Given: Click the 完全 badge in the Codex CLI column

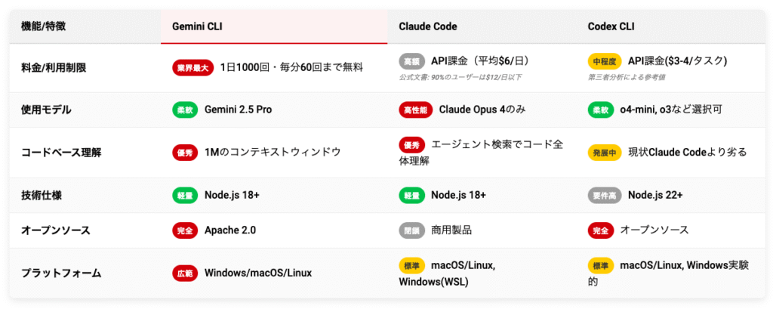Looking at the screenshot, I should (600, 230).
